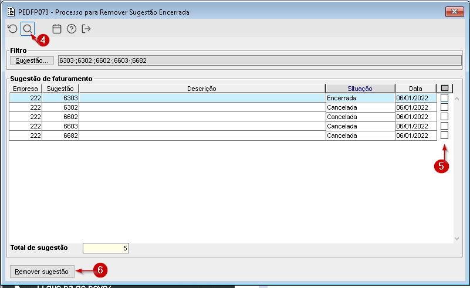Check the box for suggestion 6303
Screen dimensions: 470x288
[445, 98]
